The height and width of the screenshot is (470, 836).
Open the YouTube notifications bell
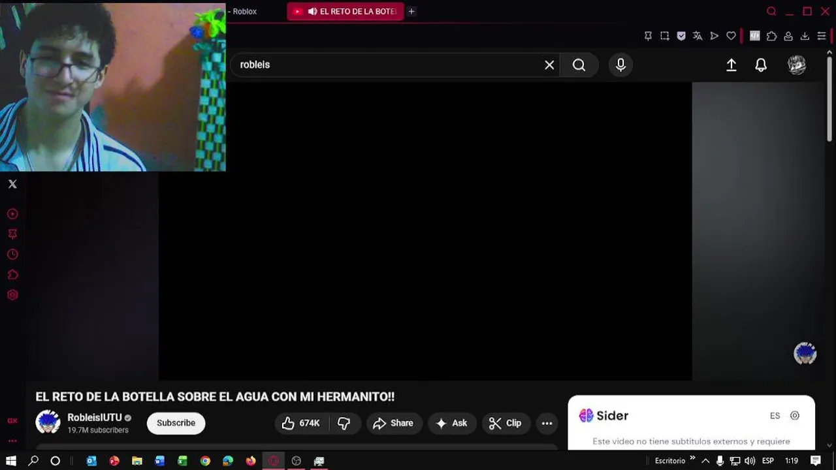761,65
